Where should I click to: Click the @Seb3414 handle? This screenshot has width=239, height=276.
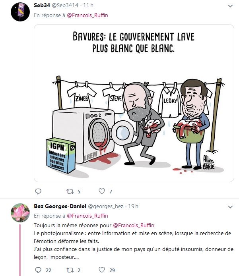65,5
